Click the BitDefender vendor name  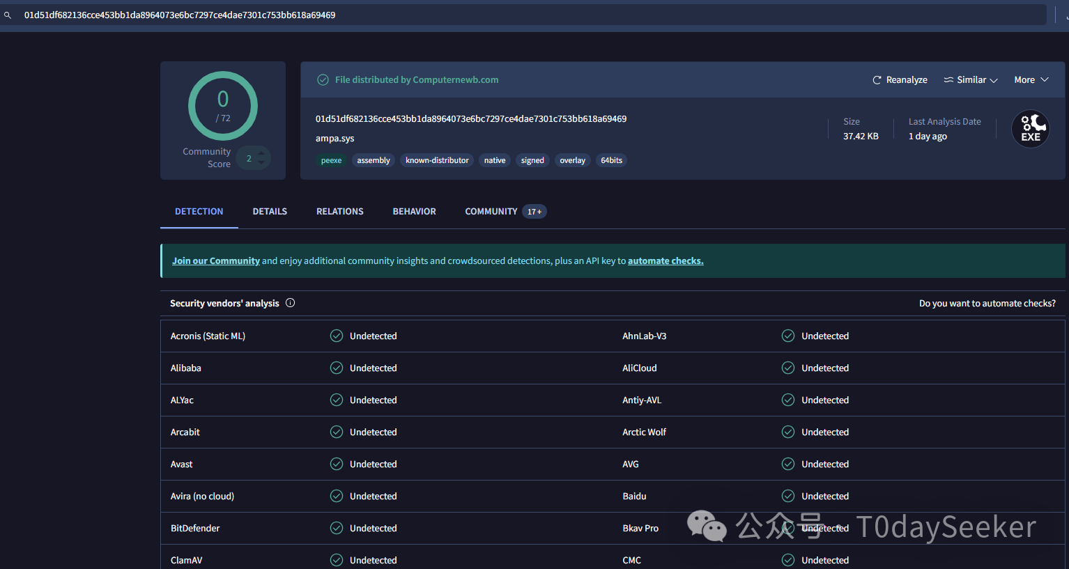tap(195, 528)
